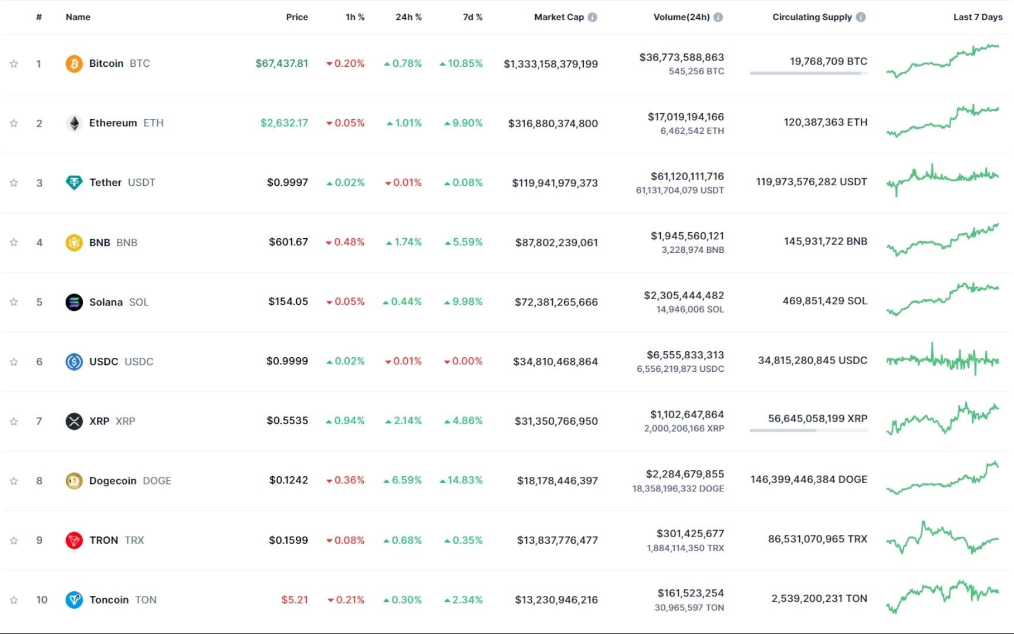Viewport: 1014px width, 634px height.
Task: Click the Toncoin logo icon
Action: click(x=73, y=599)
